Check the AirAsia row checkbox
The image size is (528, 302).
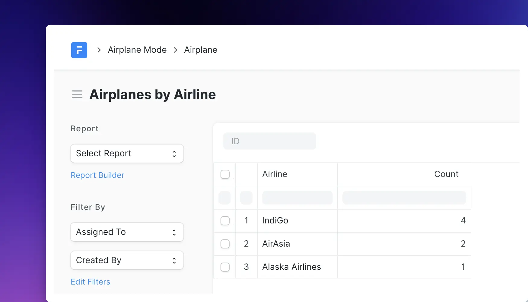pos(225,244)
